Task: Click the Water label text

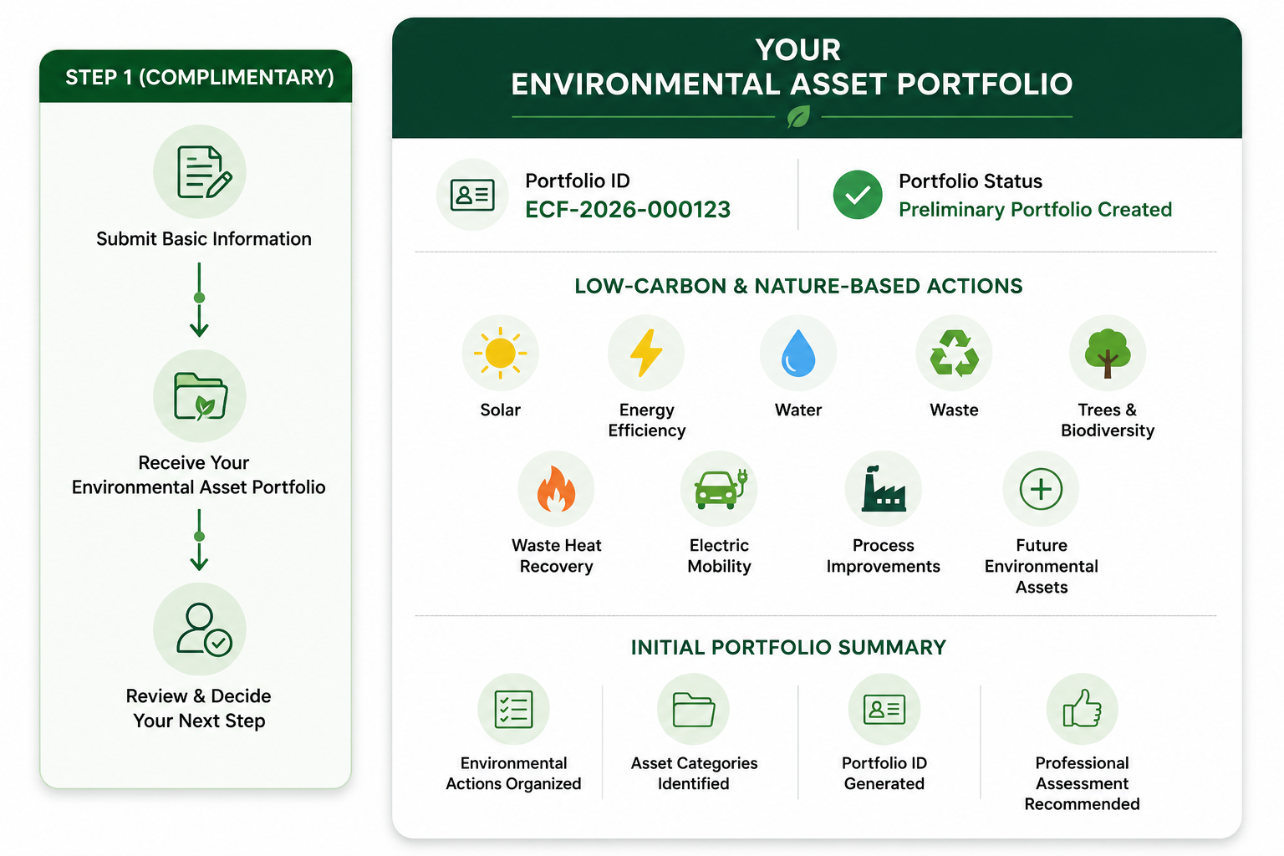Action: (x=798, y=410)
